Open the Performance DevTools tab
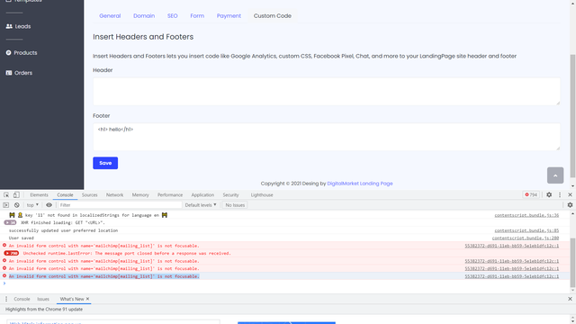 coord(170,195)
